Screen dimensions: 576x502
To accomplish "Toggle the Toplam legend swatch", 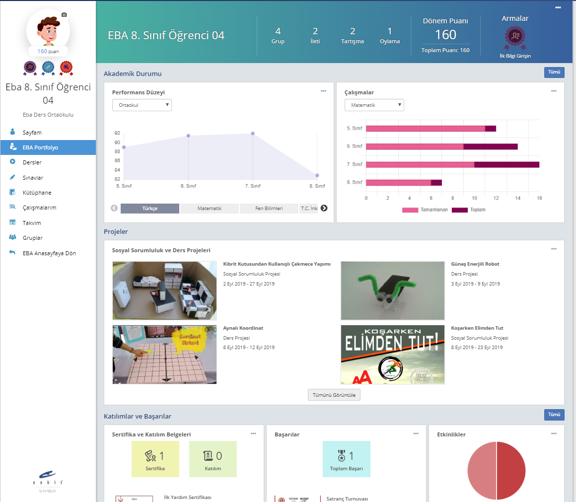I will pos(459,210).
